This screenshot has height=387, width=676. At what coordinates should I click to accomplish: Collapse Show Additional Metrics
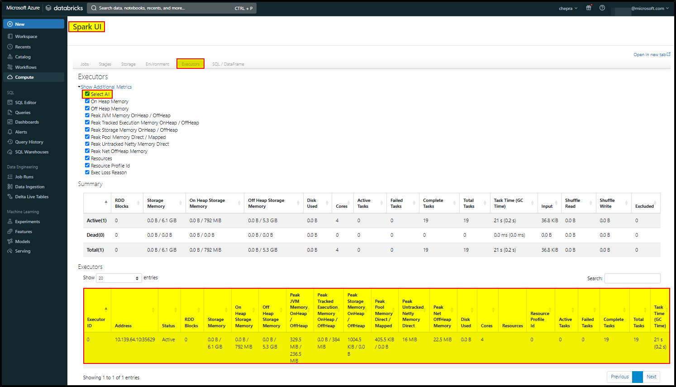pos(105,87)
